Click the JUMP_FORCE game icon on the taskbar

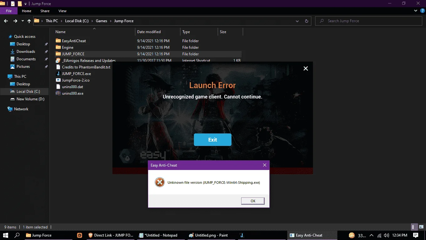242,235
